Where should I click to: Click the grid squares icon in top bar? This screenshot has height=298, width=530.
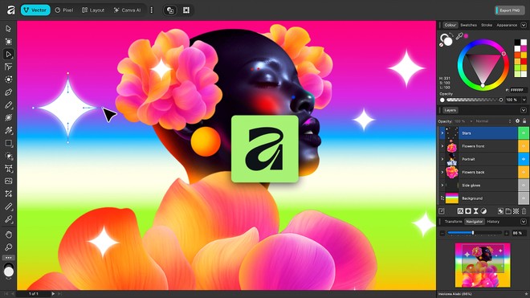[186, 10]
